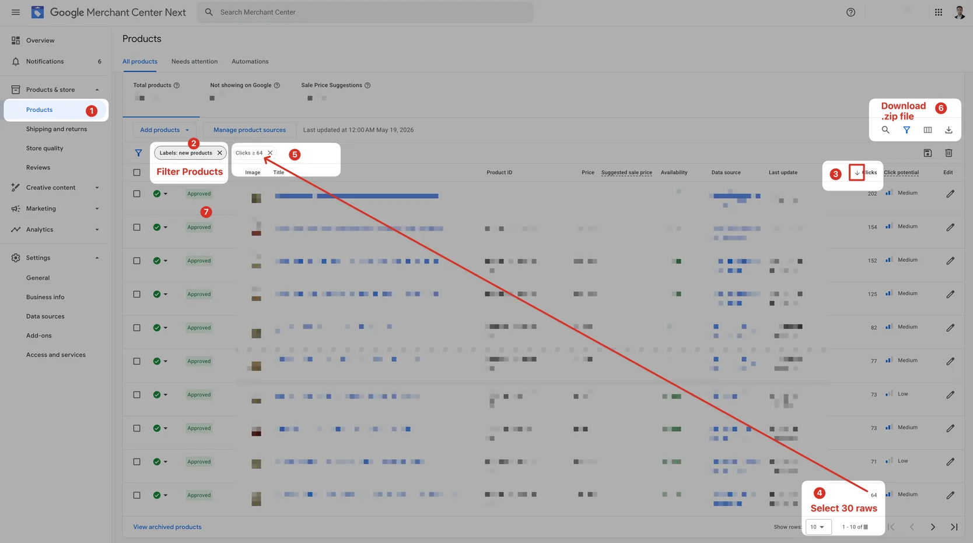Switch to the All products tab
The image size is (973, 543).
140,61
